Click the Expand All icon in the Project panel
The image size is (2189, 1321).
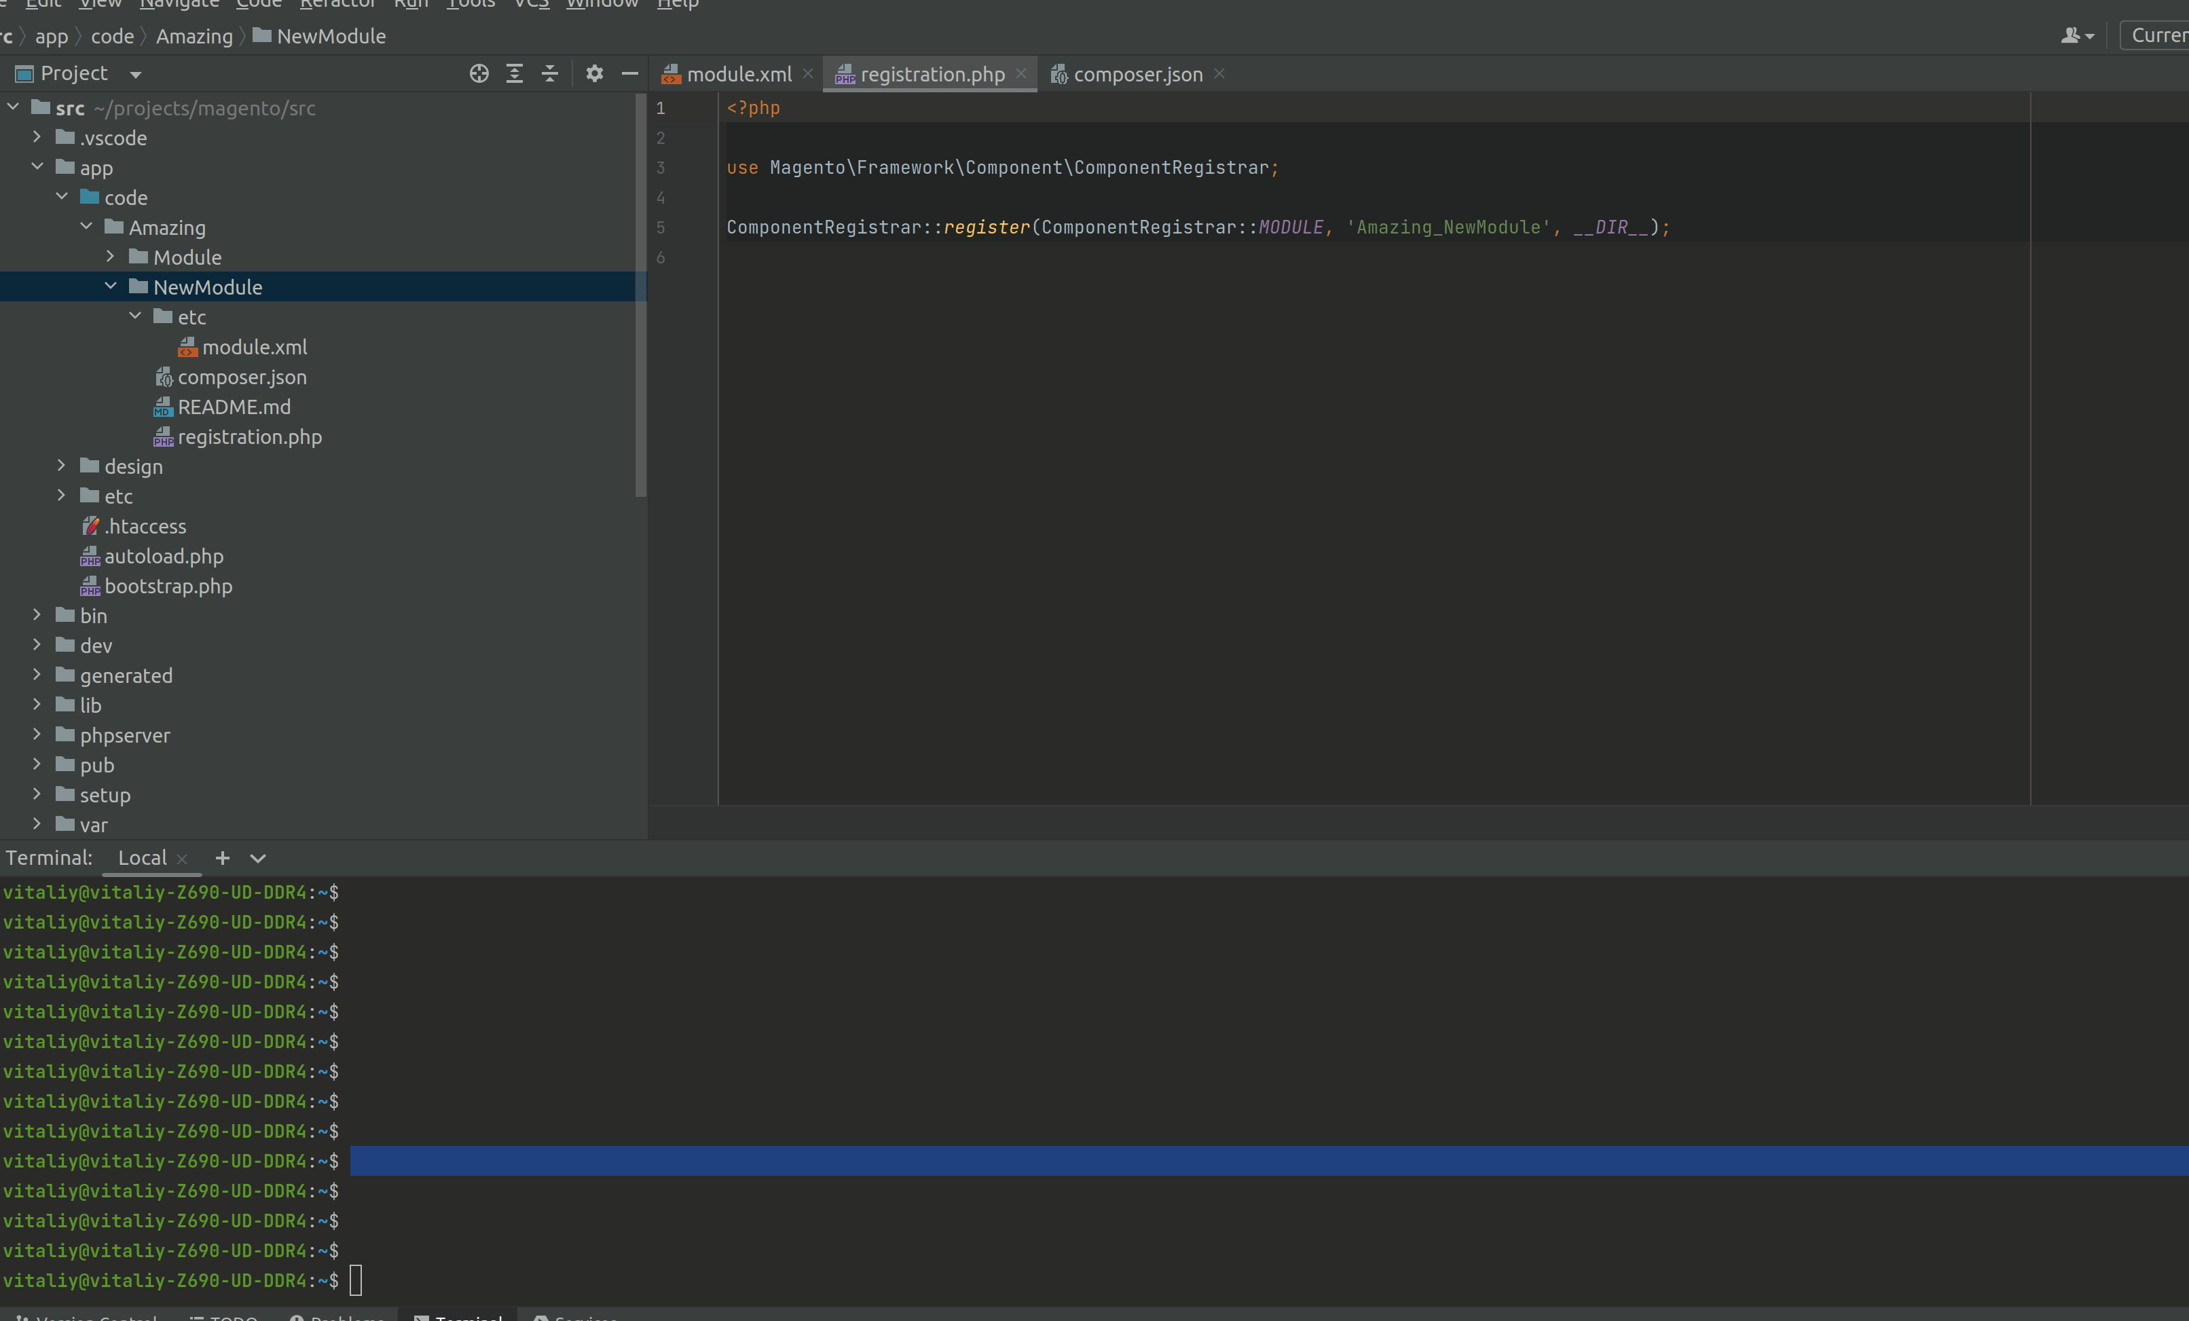pyautogui.click(x=515, y=74)
